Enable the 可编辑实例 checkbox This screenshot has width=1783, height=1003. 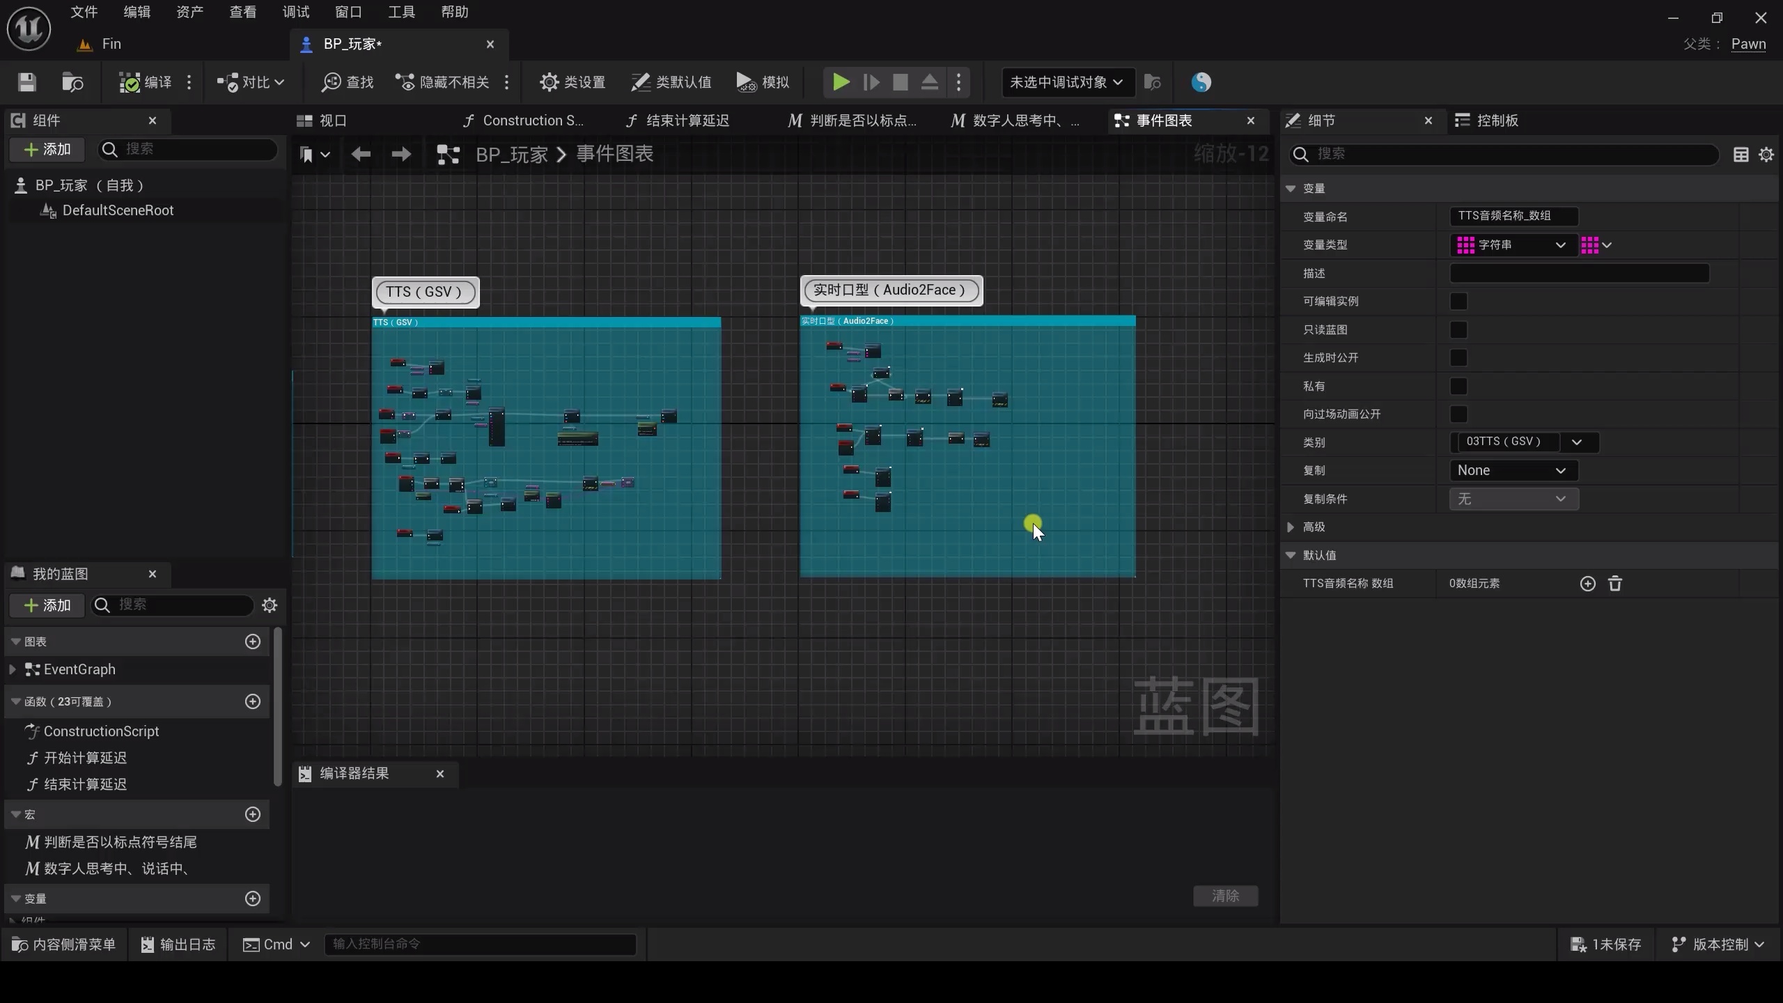(1458, 302)
